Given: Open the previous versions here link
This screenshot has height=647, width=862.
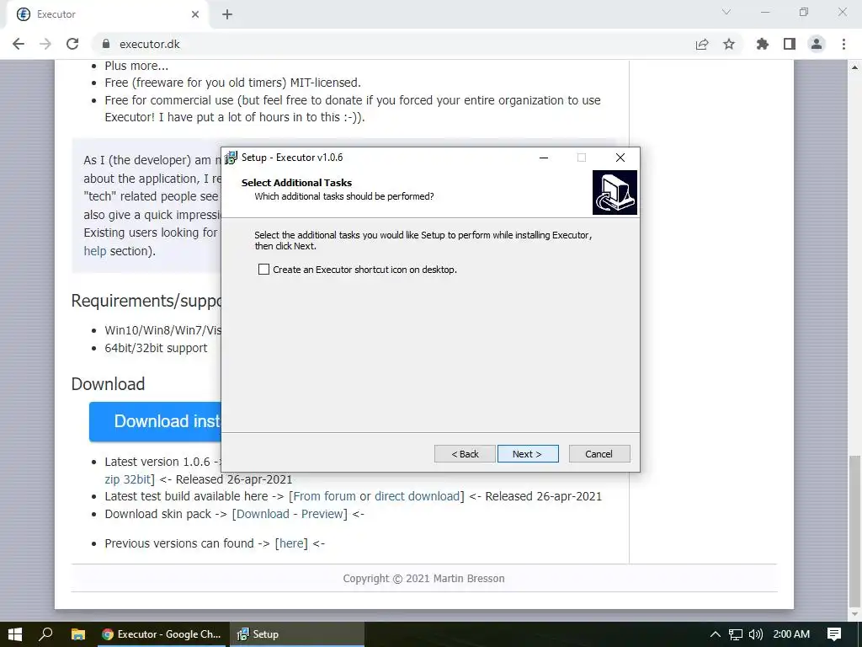Looking at the screenshot, I should 291,543.
